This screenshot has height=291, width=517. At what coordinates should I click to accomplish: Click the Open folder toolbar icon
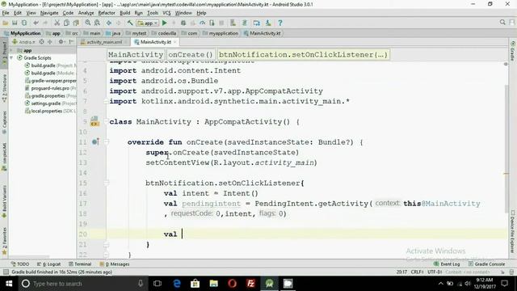[6, 23]
